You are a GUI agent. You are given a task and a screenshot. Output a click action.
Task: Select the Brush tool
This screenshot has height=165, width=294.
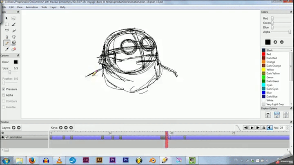click(x=13, y=25)
